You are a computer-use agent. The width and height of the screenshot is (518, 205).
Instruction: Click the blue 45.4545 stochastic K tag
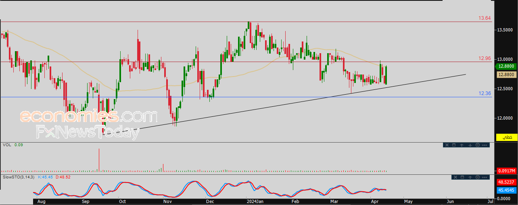pos(506,190)
